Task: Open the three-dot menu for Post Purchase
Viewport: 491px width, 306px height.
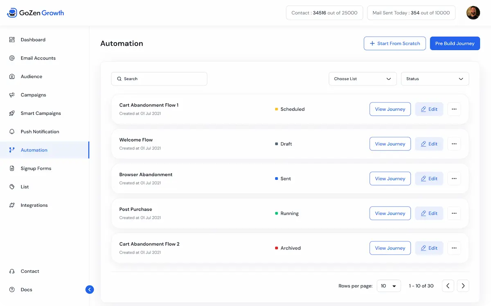Action: 454,213
